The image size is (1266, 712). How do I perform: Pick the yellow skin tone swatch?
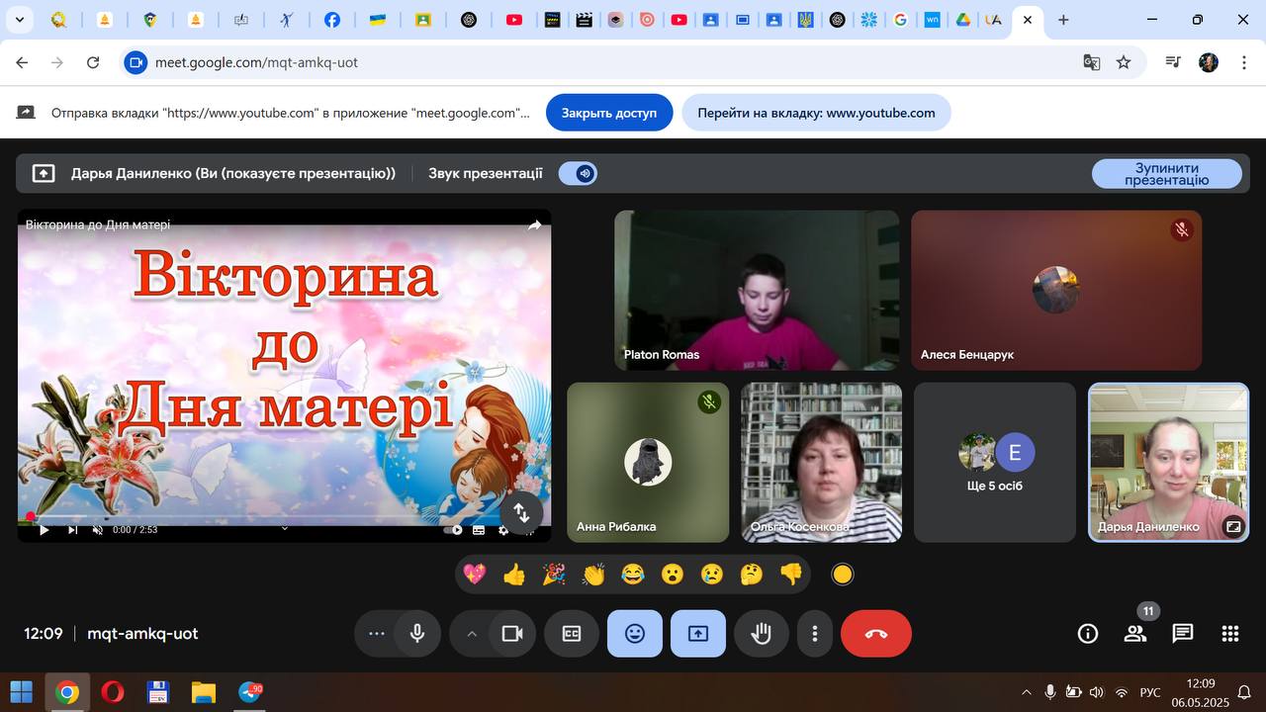tap(843, 575)
